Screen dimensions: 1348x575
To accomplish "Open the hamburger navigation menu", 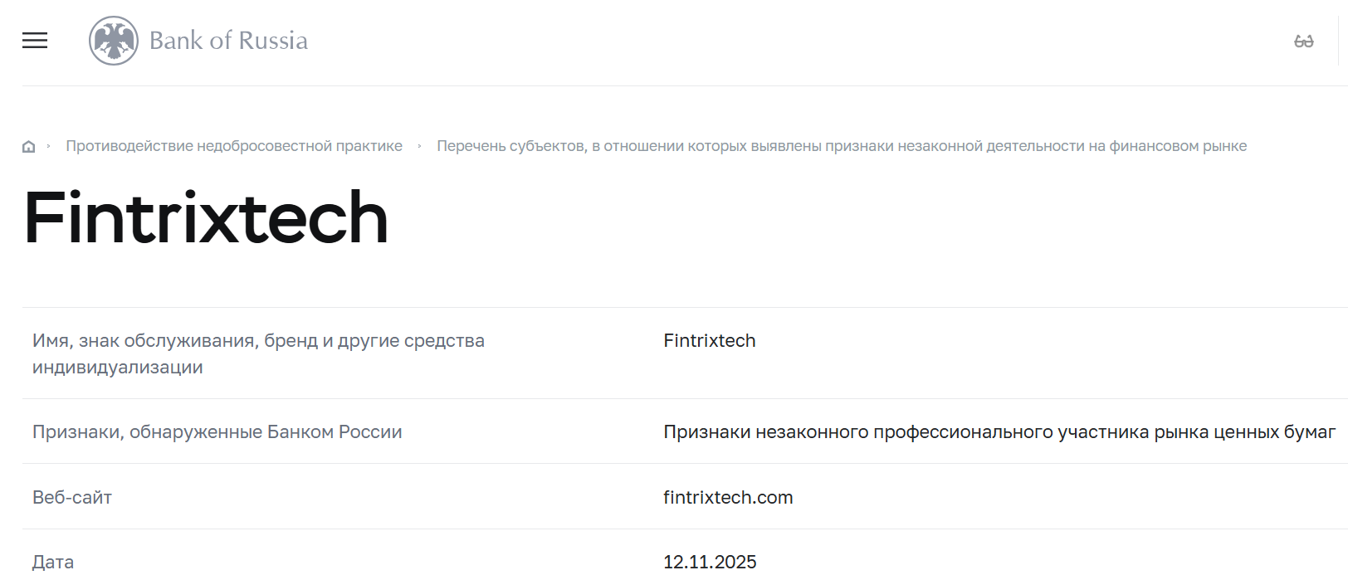I will [x=35, y=41].
